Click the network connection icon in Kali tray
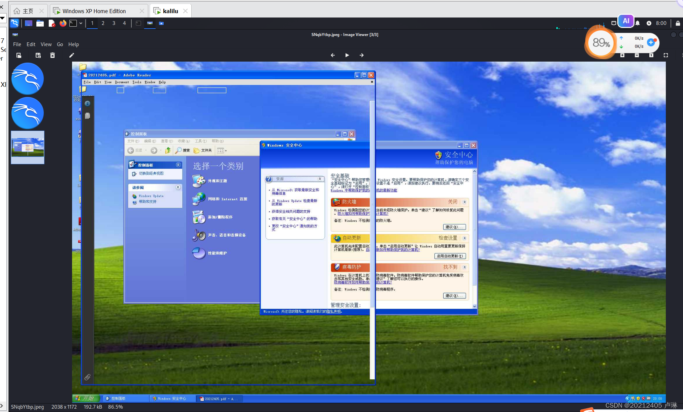Image resolution: width=683 pixels, height=412 pixels. pyautogui.click(x=614, y=23)
